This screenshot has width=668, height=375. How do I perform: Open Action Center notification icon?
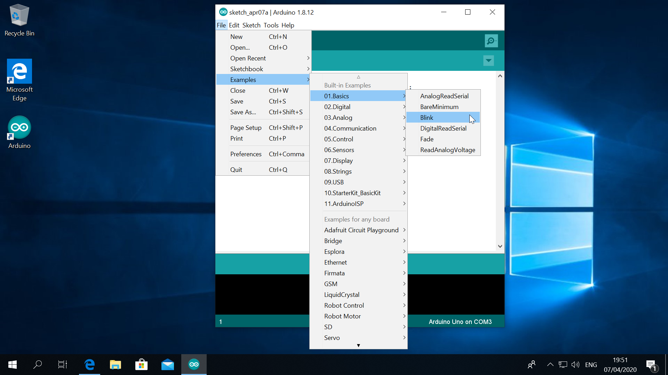(x=651, y=365)
